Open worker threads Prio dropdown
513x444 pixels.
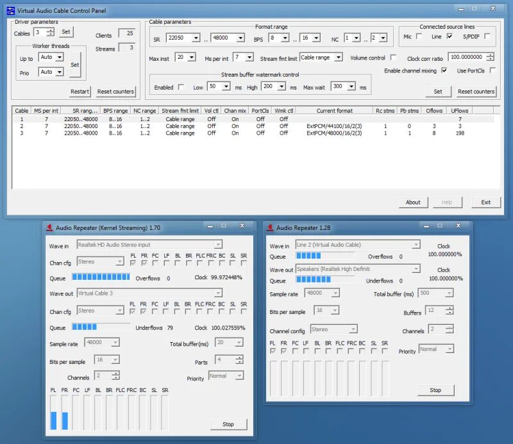(59, 72)
